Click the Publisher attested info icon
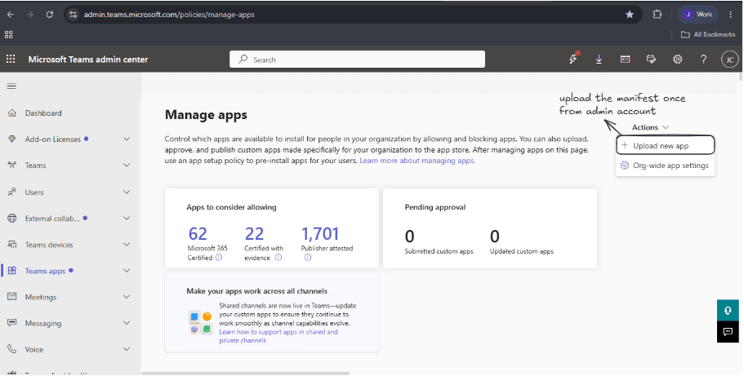The width and height of the screenshot is (744, 376). pyautogui.click(x=307, y=258)
